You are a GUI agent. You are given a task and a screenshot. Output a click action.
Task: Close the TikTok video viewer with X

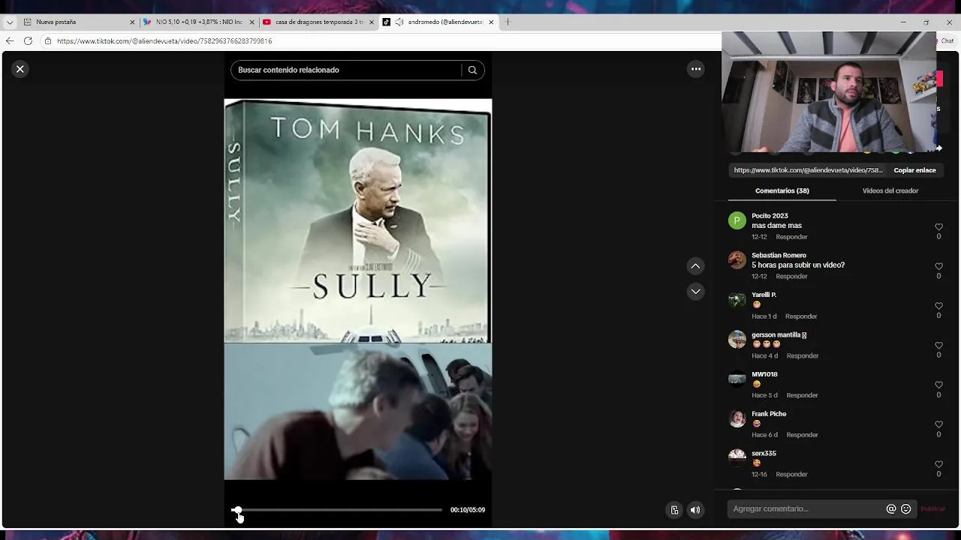[20, 69]
